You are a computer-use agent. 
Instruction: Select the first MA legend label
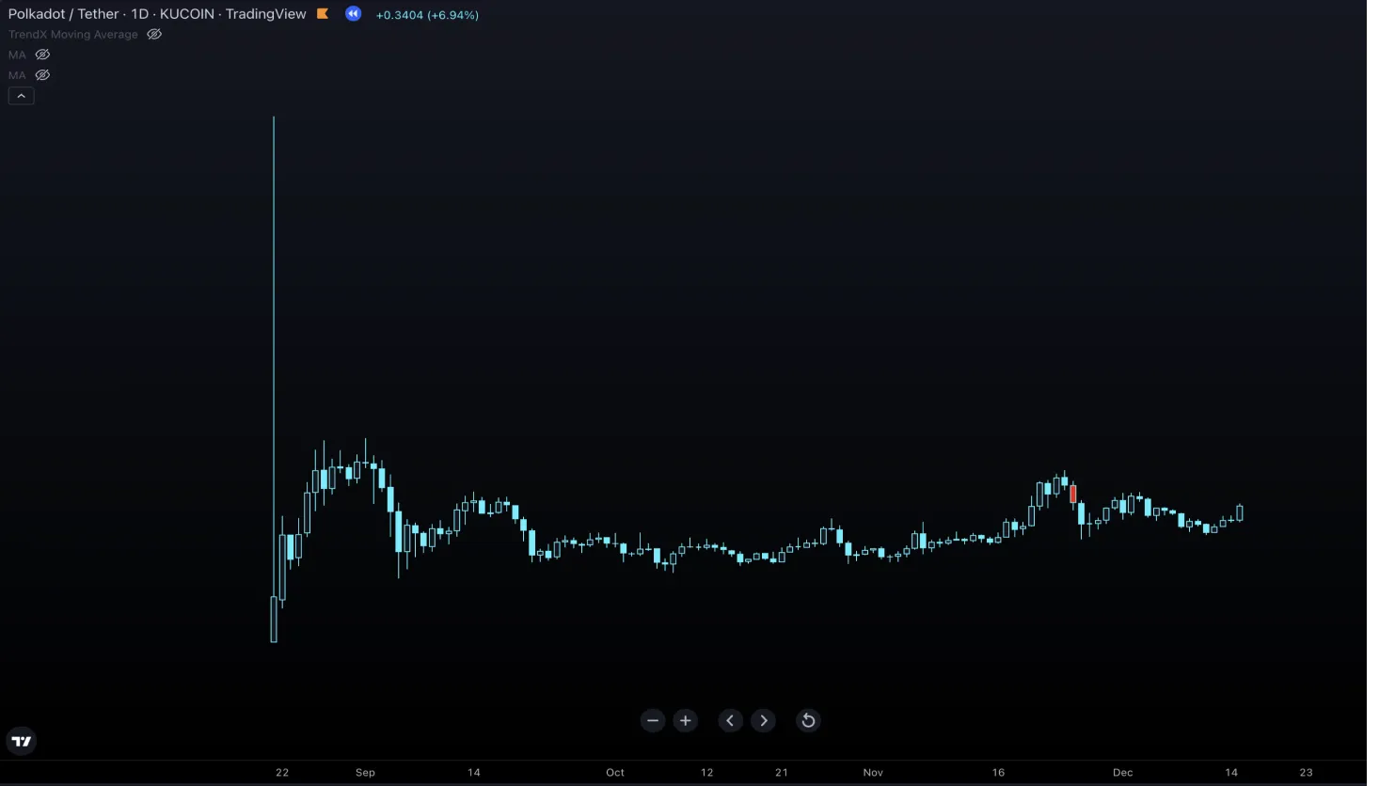coord(17,55)
